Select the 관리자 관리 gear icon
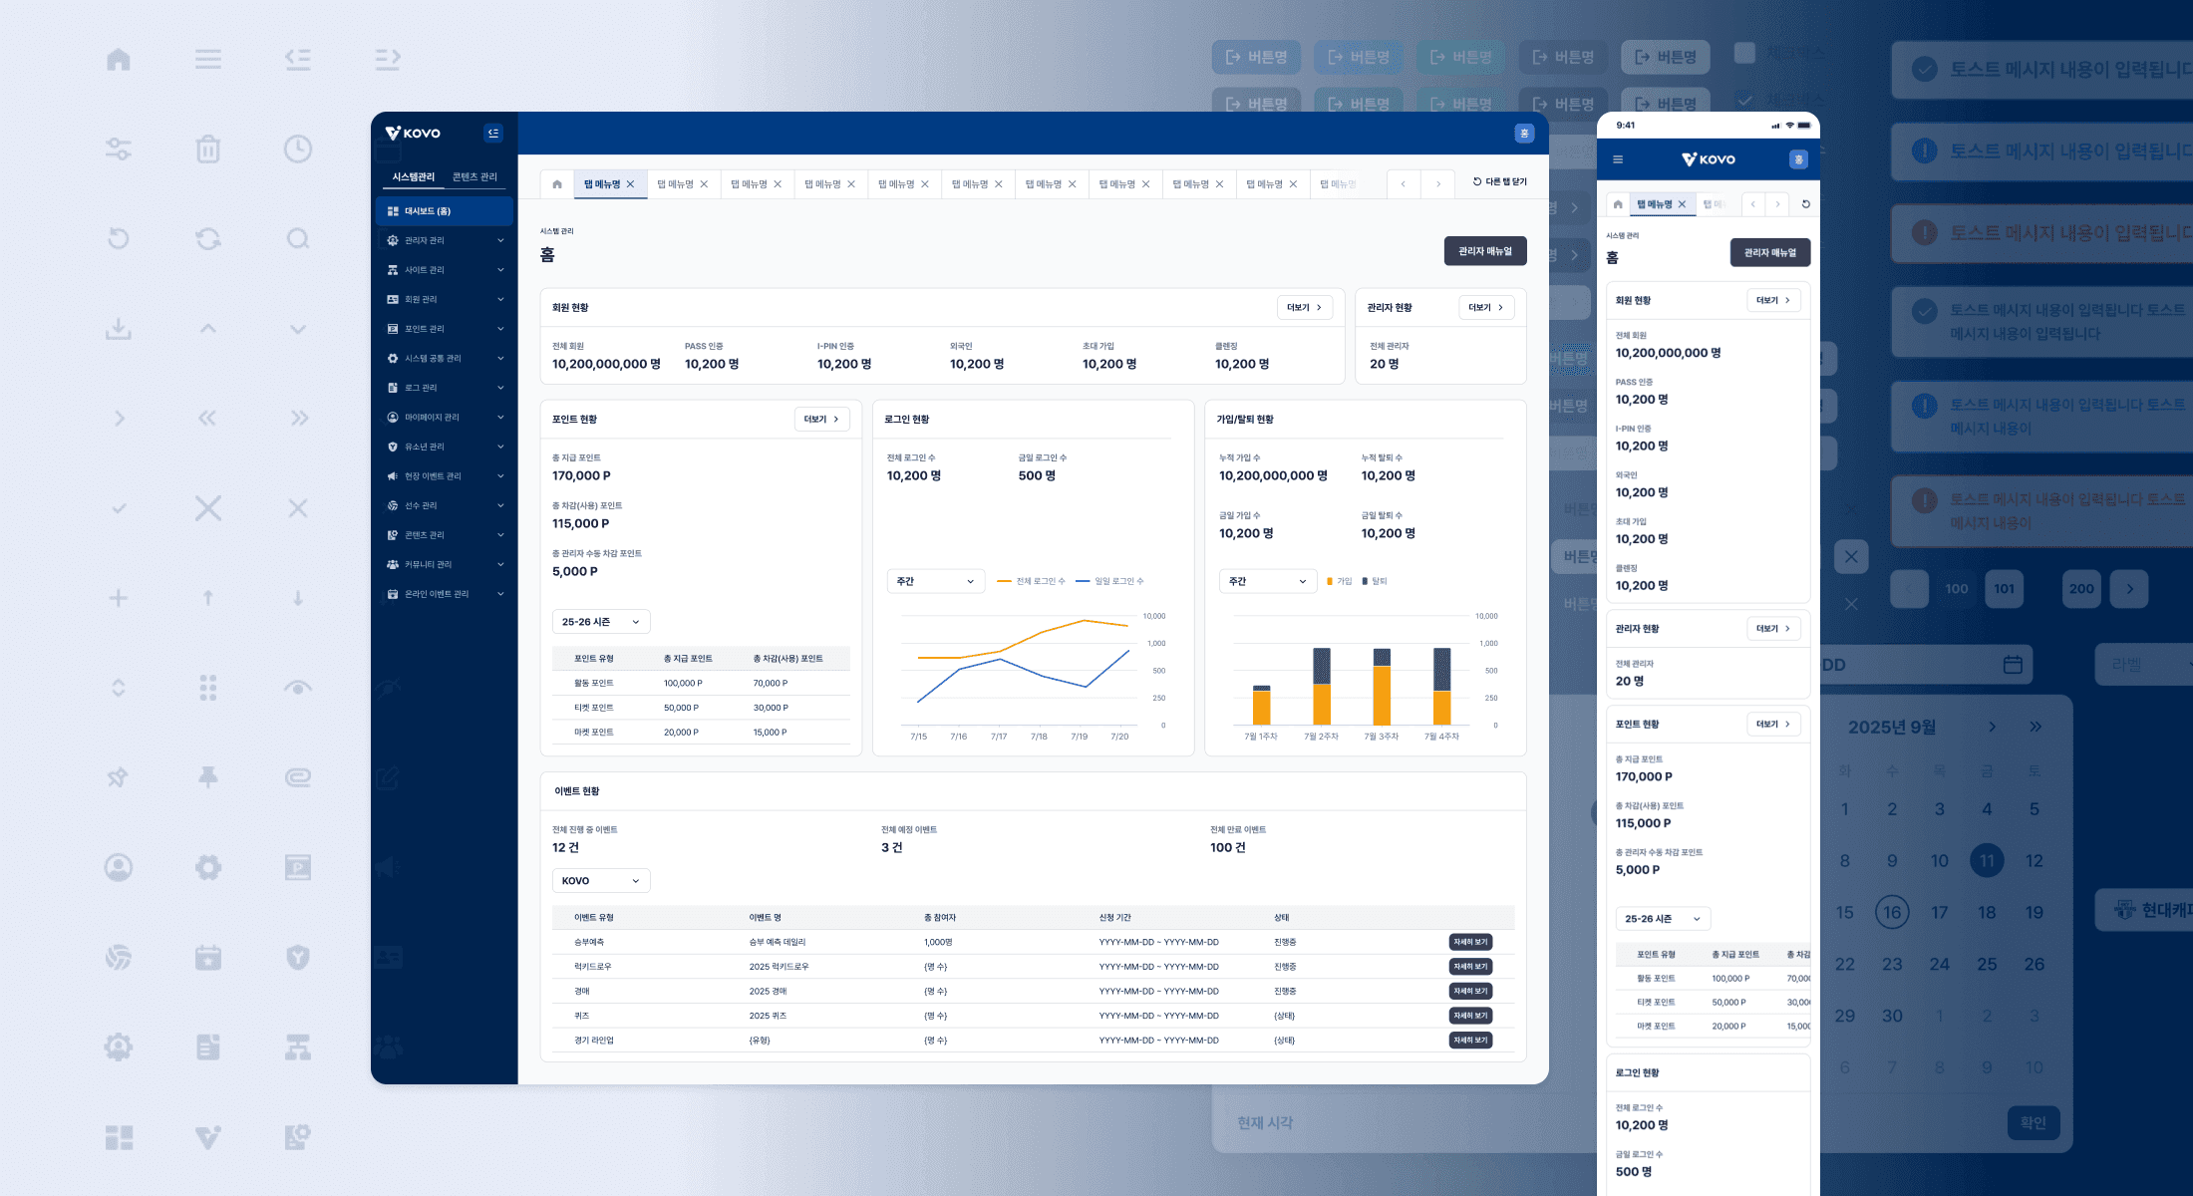2193x1196 pixels. click(x=392, y=240)
